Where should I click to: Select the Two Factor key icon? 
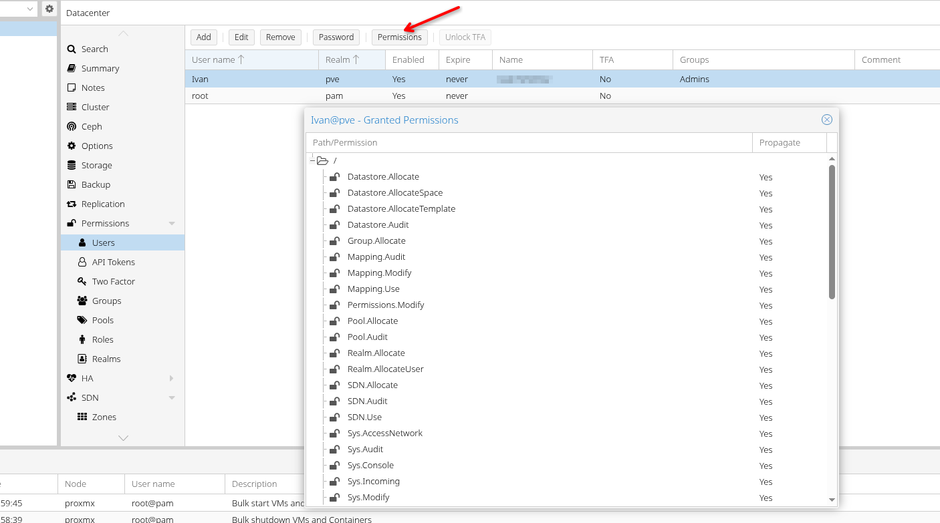pos(82,281)
